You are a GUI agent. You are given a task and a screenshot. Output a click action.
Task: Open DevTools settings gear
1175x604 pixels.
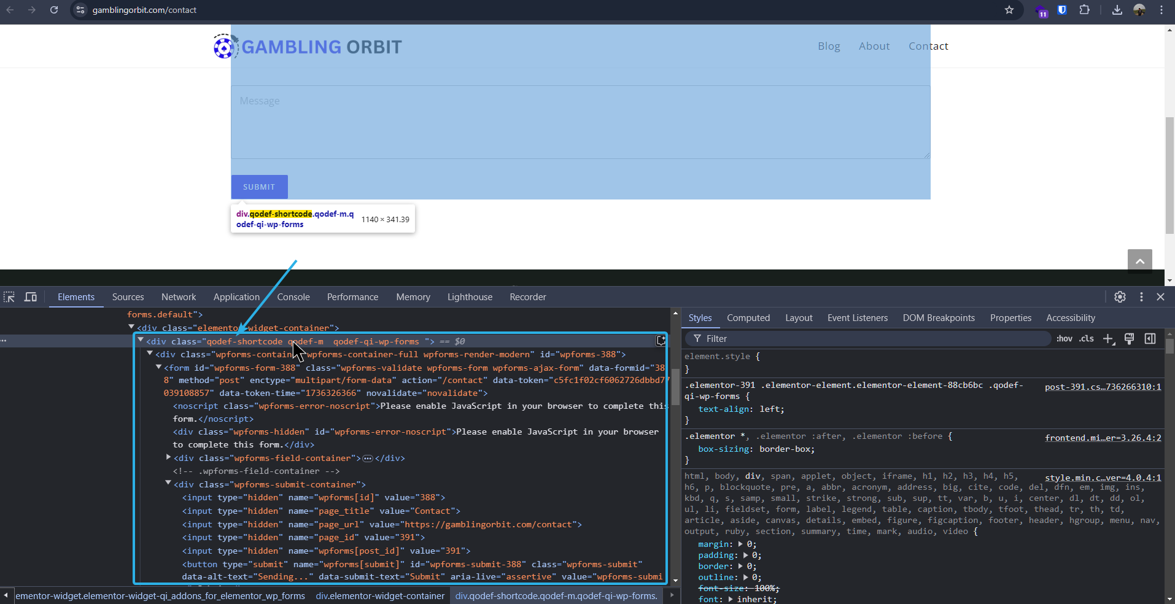1120,297
